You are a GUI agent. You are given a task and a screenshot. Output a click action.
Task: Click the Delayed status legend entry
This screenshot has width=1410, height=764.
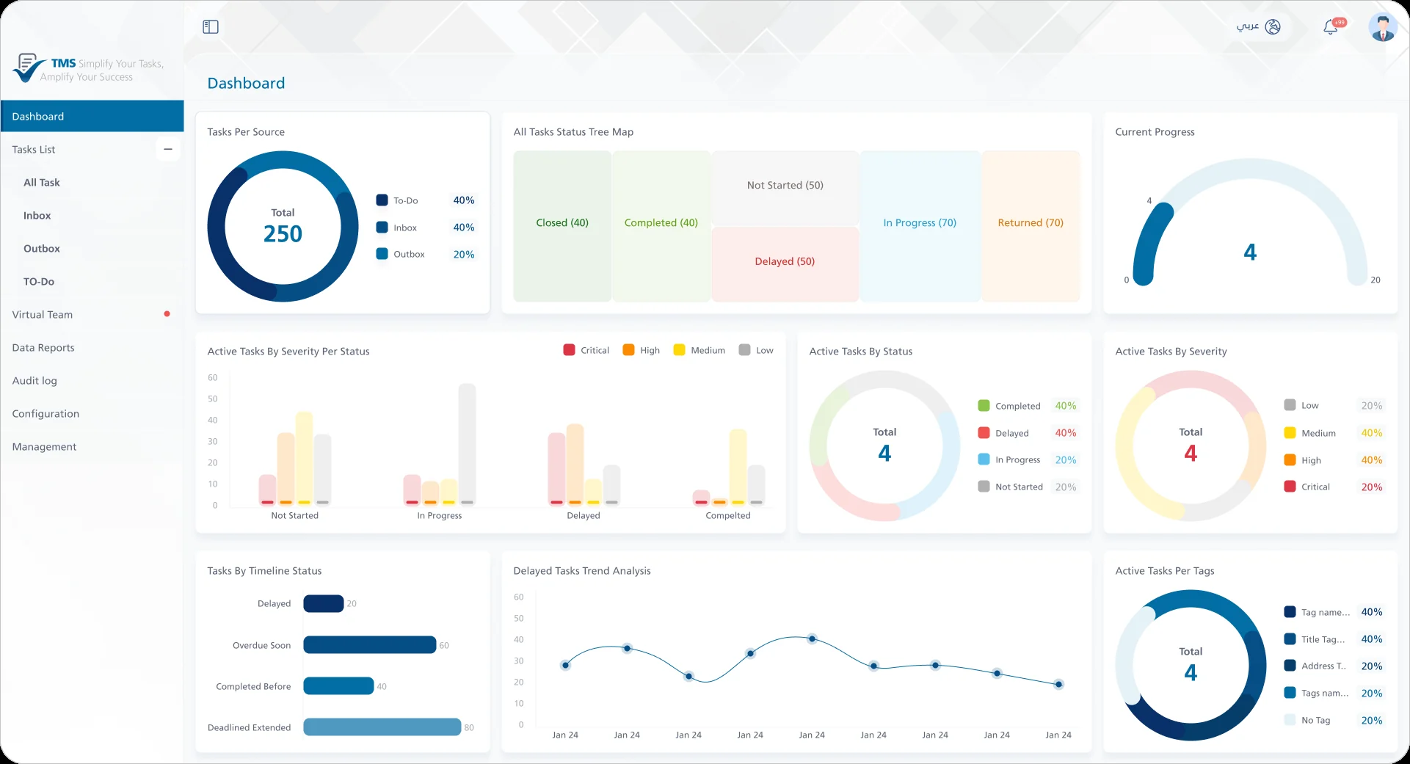[x=1028, y=433]
